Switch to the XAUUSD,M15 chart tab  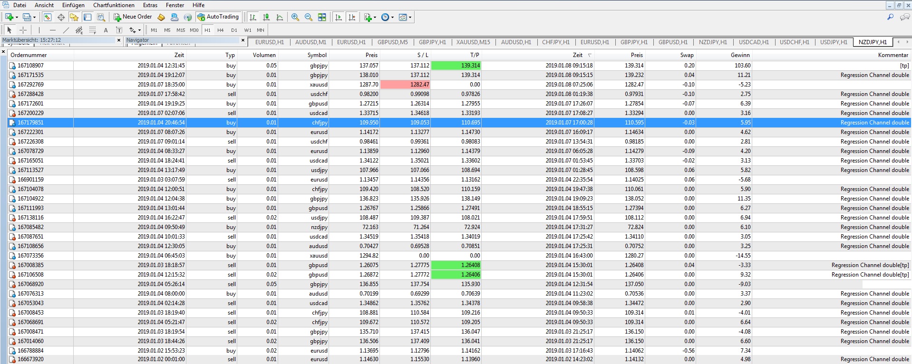[473, 42]
